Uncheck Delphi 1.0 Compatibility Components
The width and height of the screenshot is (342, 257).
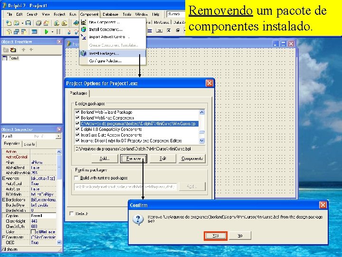point(77,129)
